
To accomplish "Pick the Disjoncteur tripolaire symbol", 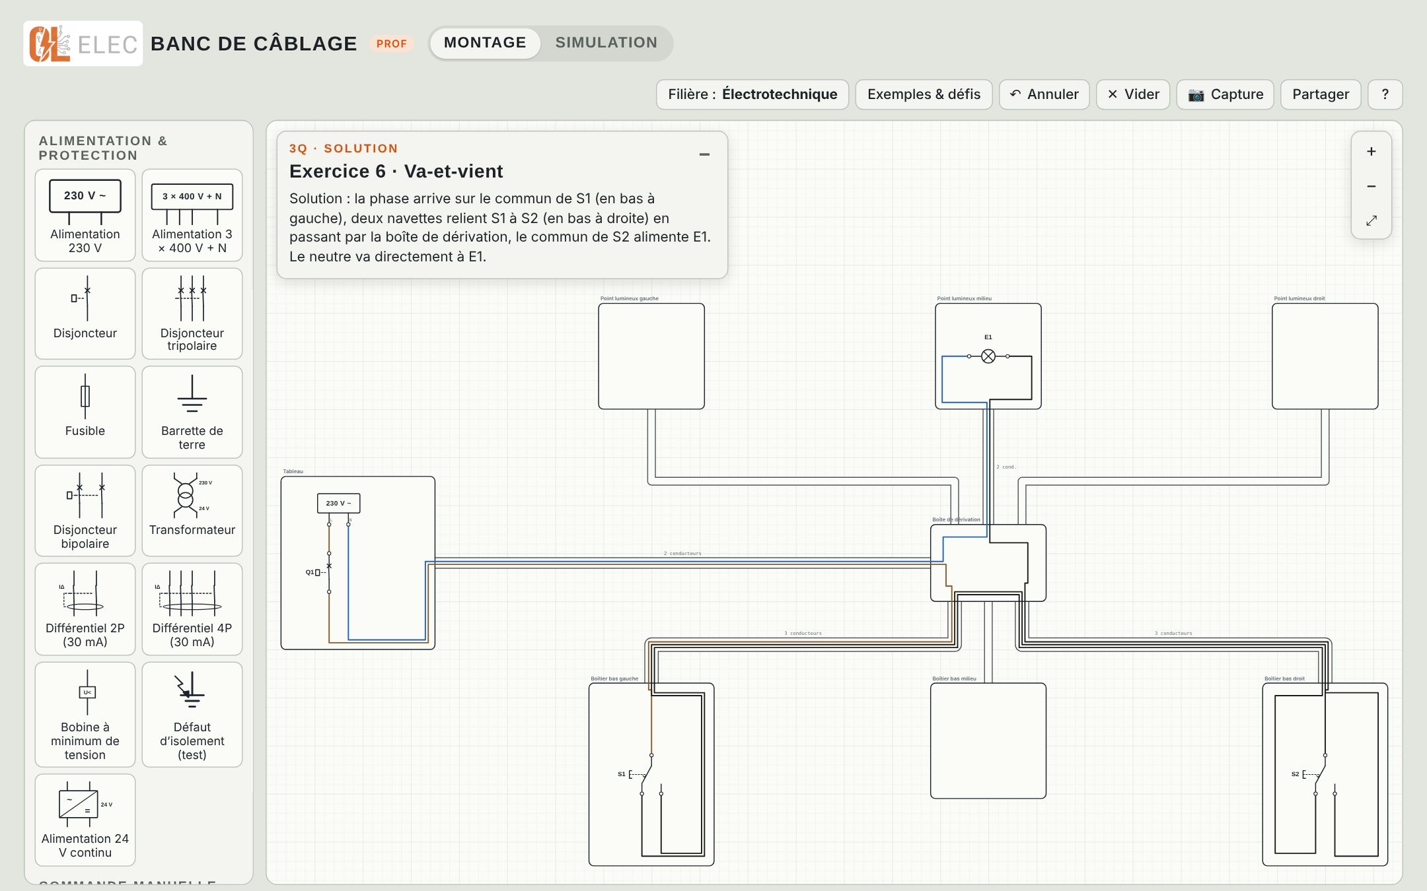I will click(192, 313).
